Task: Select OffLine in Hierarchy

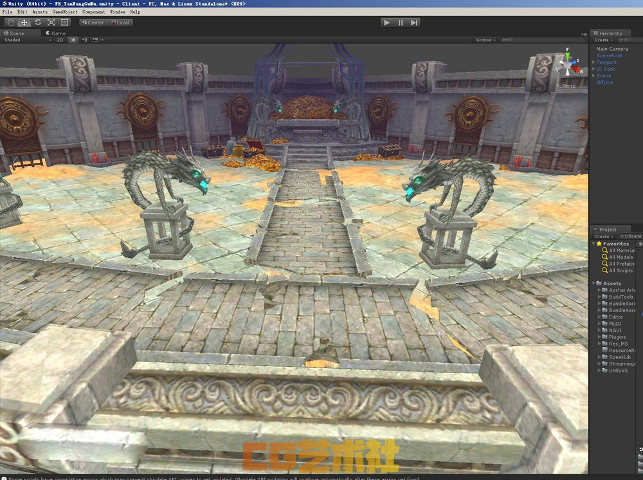Action: (605, 82)
